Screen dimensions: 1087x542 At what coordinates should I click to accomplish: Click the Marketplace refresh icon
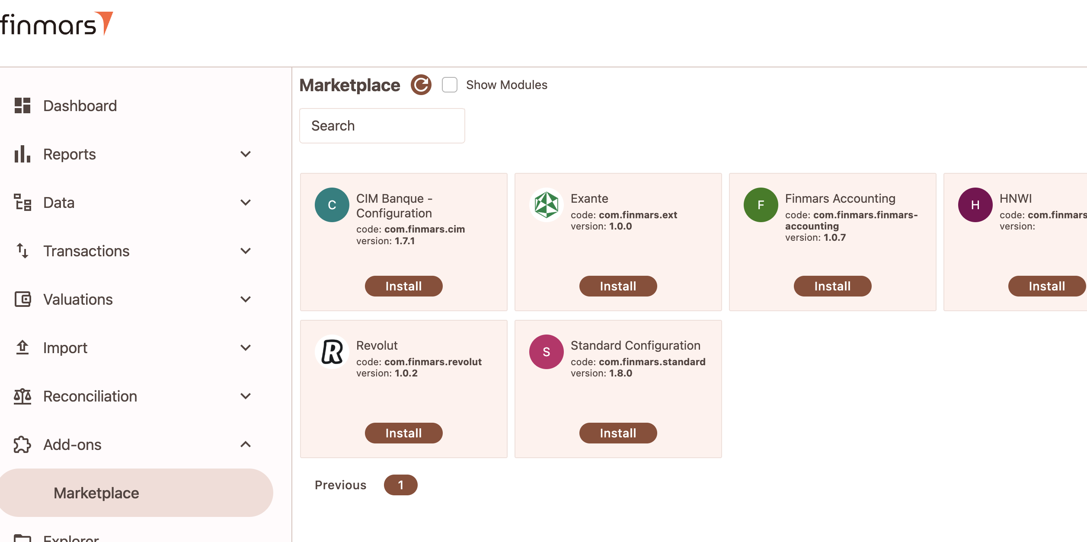(x=421, y=85)
